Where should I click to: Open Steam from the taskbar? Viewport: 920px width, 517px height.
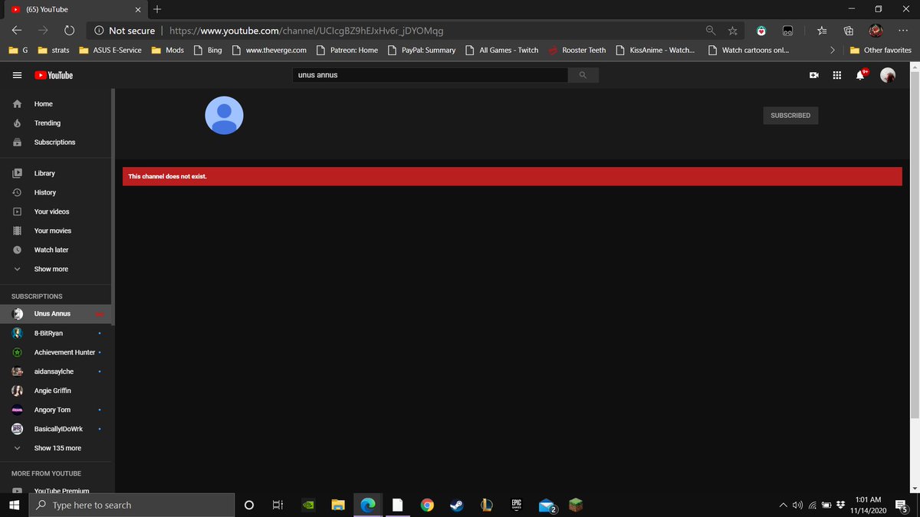(x=456, y=505)
